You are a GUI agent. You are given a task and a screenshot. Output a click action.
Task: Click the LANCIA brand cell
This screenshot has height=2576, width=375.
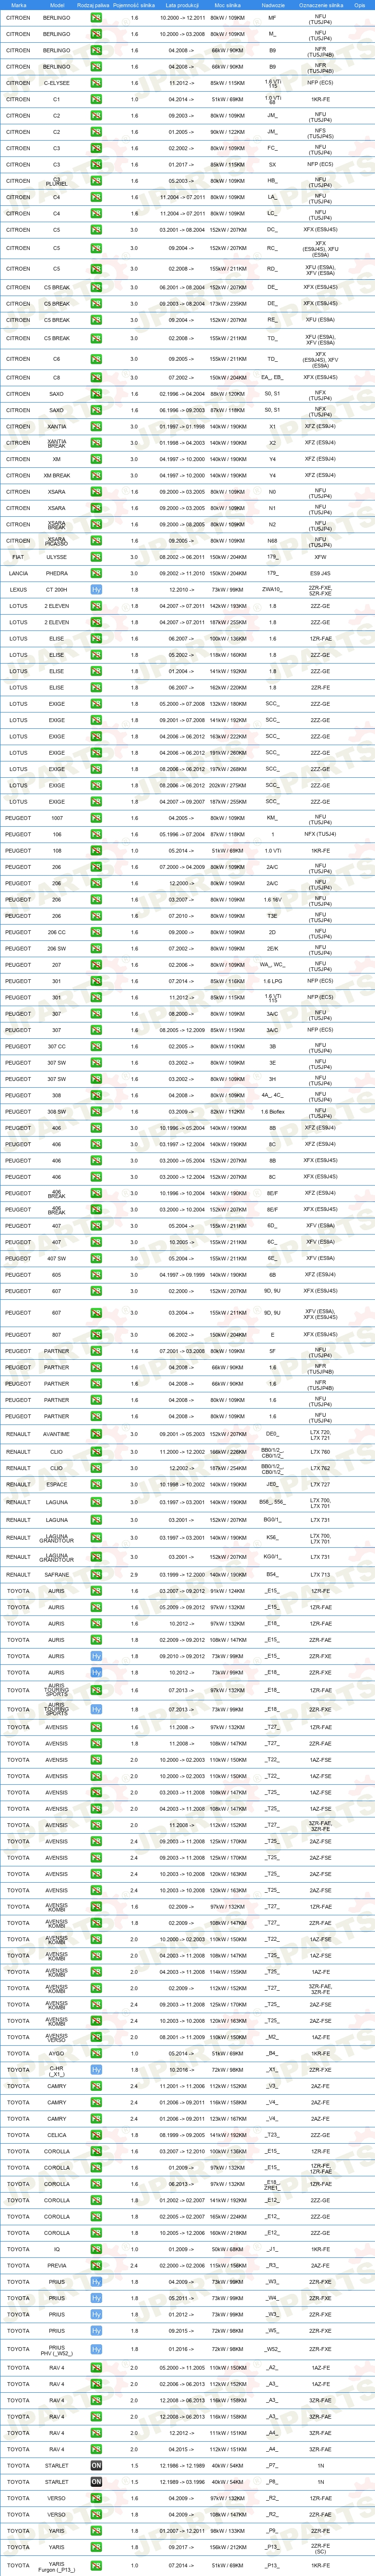18,574
